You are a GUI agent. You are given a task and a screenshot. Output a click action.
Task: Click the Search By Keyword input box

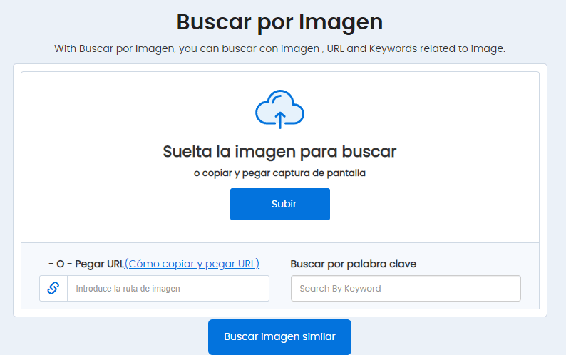click(x=406, y=289)
